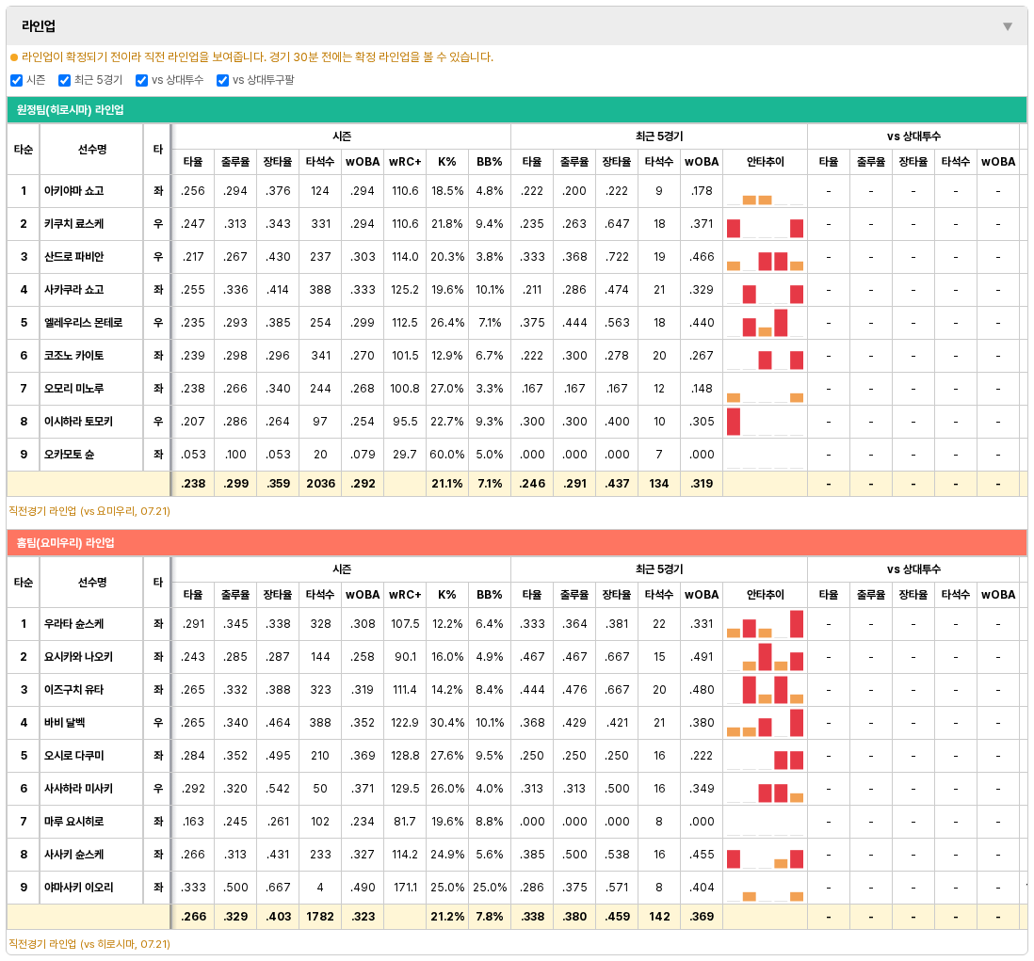Click the hit trend chart for 산드로 파비안
Viewport: 1034px width, 961px height.
tap(765, 257)
